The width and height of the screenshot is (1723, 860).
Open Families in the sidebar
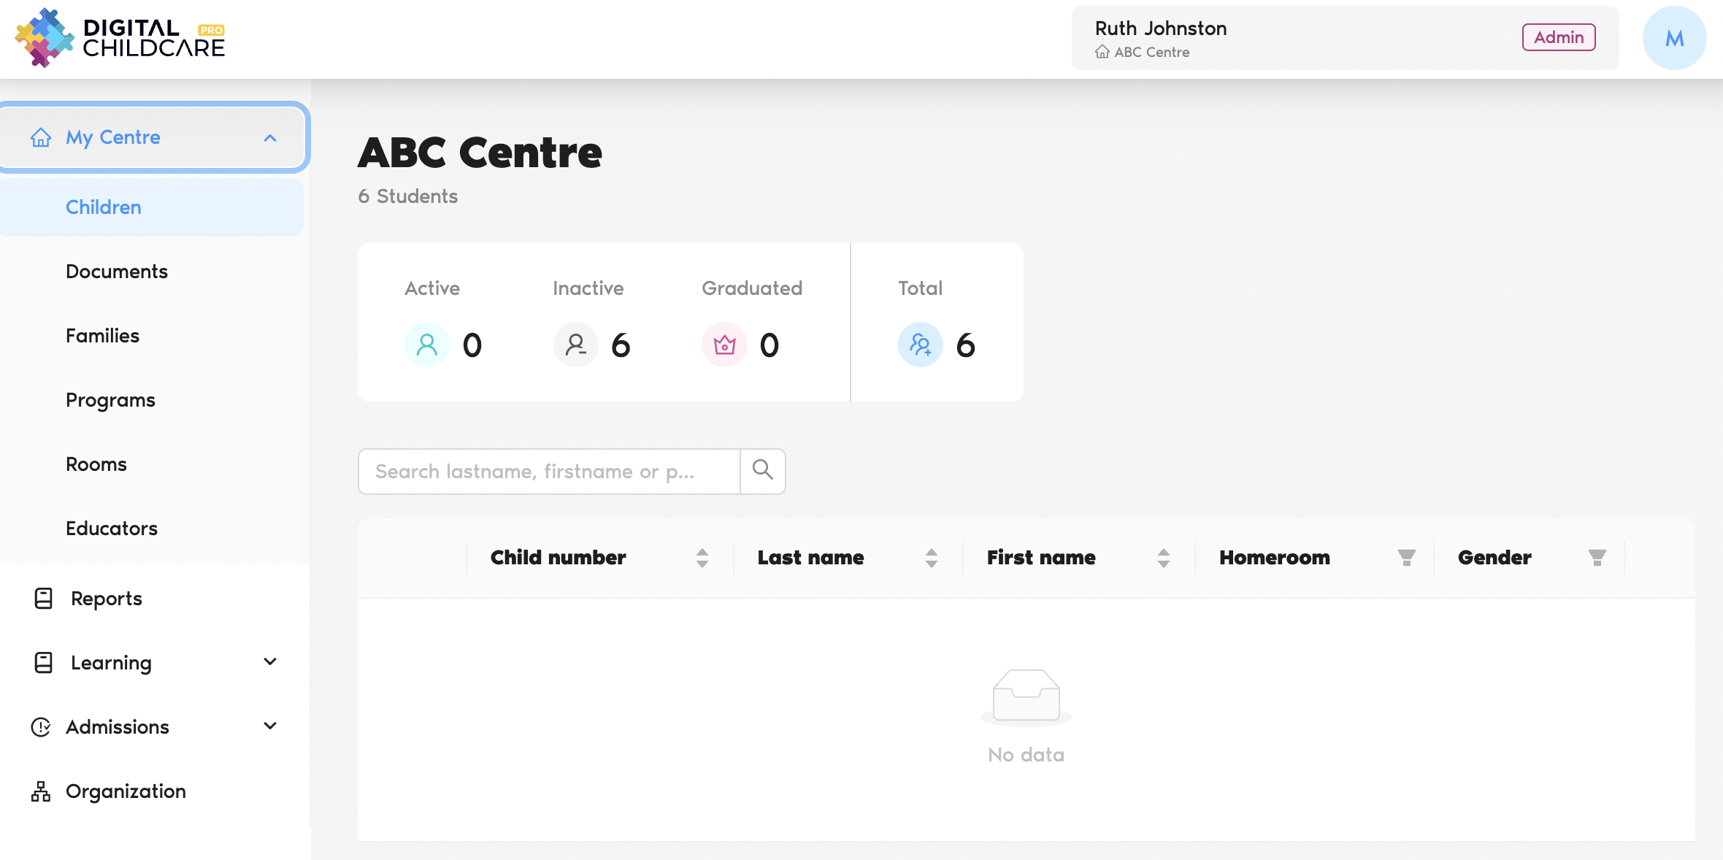click(102, 336)
